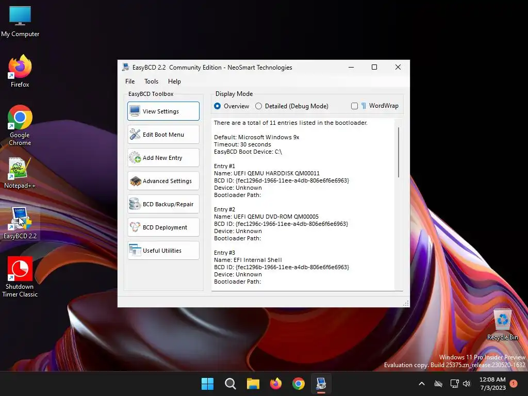Open the View Settings panel
The width and height of the screenshot is (528, 396).
[x=163, y=111]
